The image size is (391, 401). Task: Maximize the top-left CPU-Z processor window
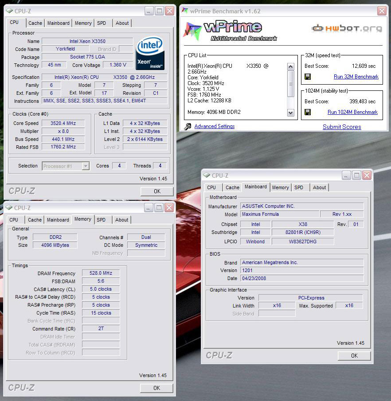160,11
